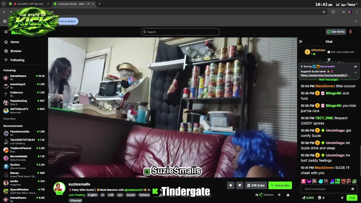Select the chill tag
This screenshot has width=361, height=203.
[111, 195]
